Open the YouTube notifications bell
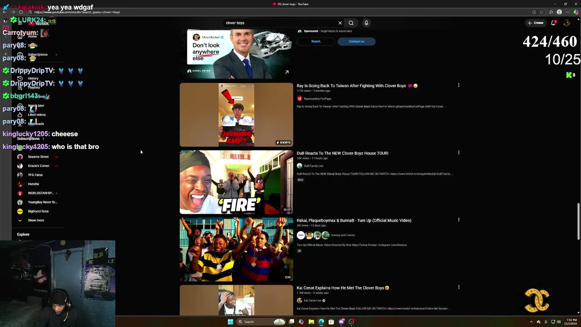This screenshot has width=581, height=327. click(x=554, y=23)
